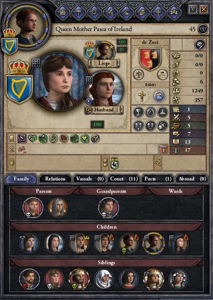213x300 pixels.
Task: Open the military sword icon in the top toolbar
Action: (111, 13)
